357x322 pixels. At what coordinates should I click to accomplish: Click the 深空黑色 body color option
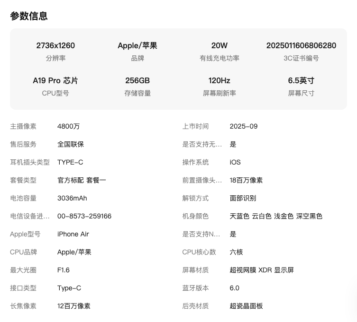tap(309, 216)
